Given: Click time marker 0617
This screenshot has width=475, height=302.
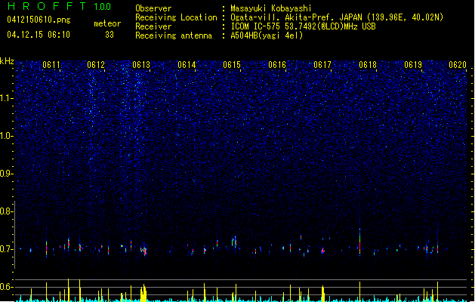Looking at the screenshot, I should coord(322,65).
